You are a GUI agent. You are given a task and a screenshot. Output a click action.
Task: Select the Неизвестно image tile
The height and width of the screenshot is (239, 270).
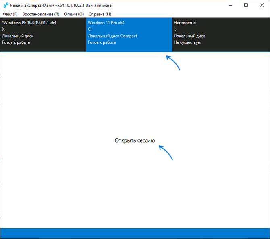221,35
